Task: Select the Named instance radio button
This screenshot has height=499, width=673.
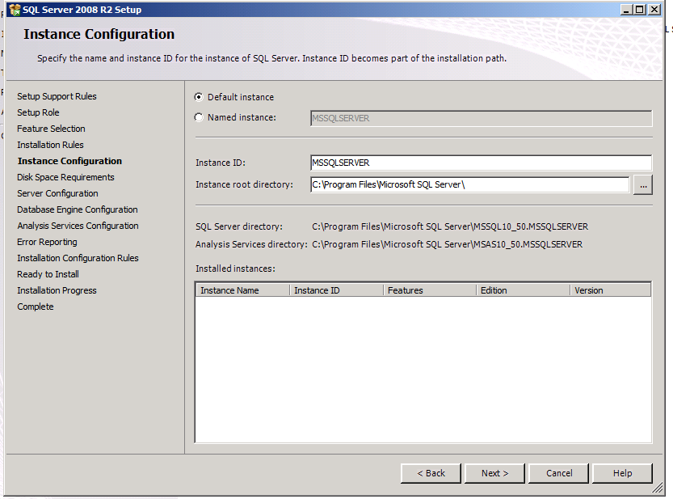Action: [x=199, y=117]
